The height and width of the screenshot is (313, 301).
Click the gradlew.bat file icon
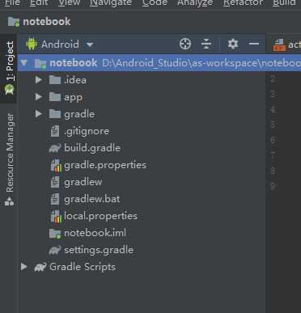click(55, 199)
